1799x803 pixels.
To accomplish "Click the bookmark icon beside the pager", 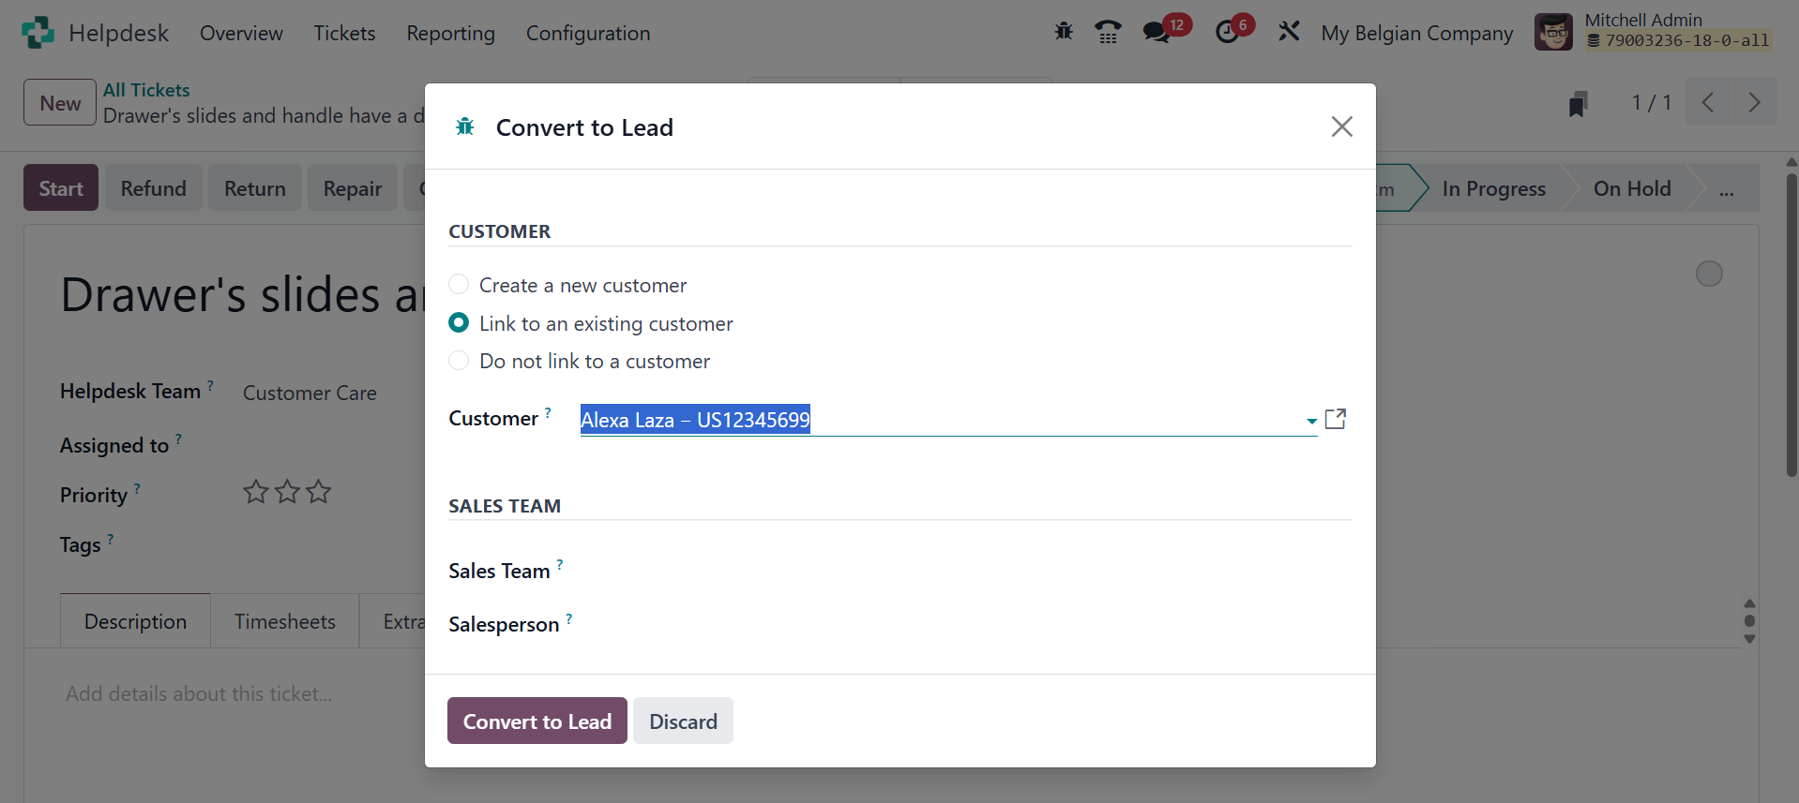I will [x=1578, y=104].
